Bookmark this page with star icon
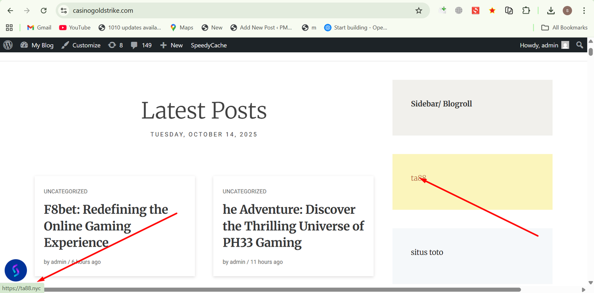594x293 pixels. click(419, 11)
